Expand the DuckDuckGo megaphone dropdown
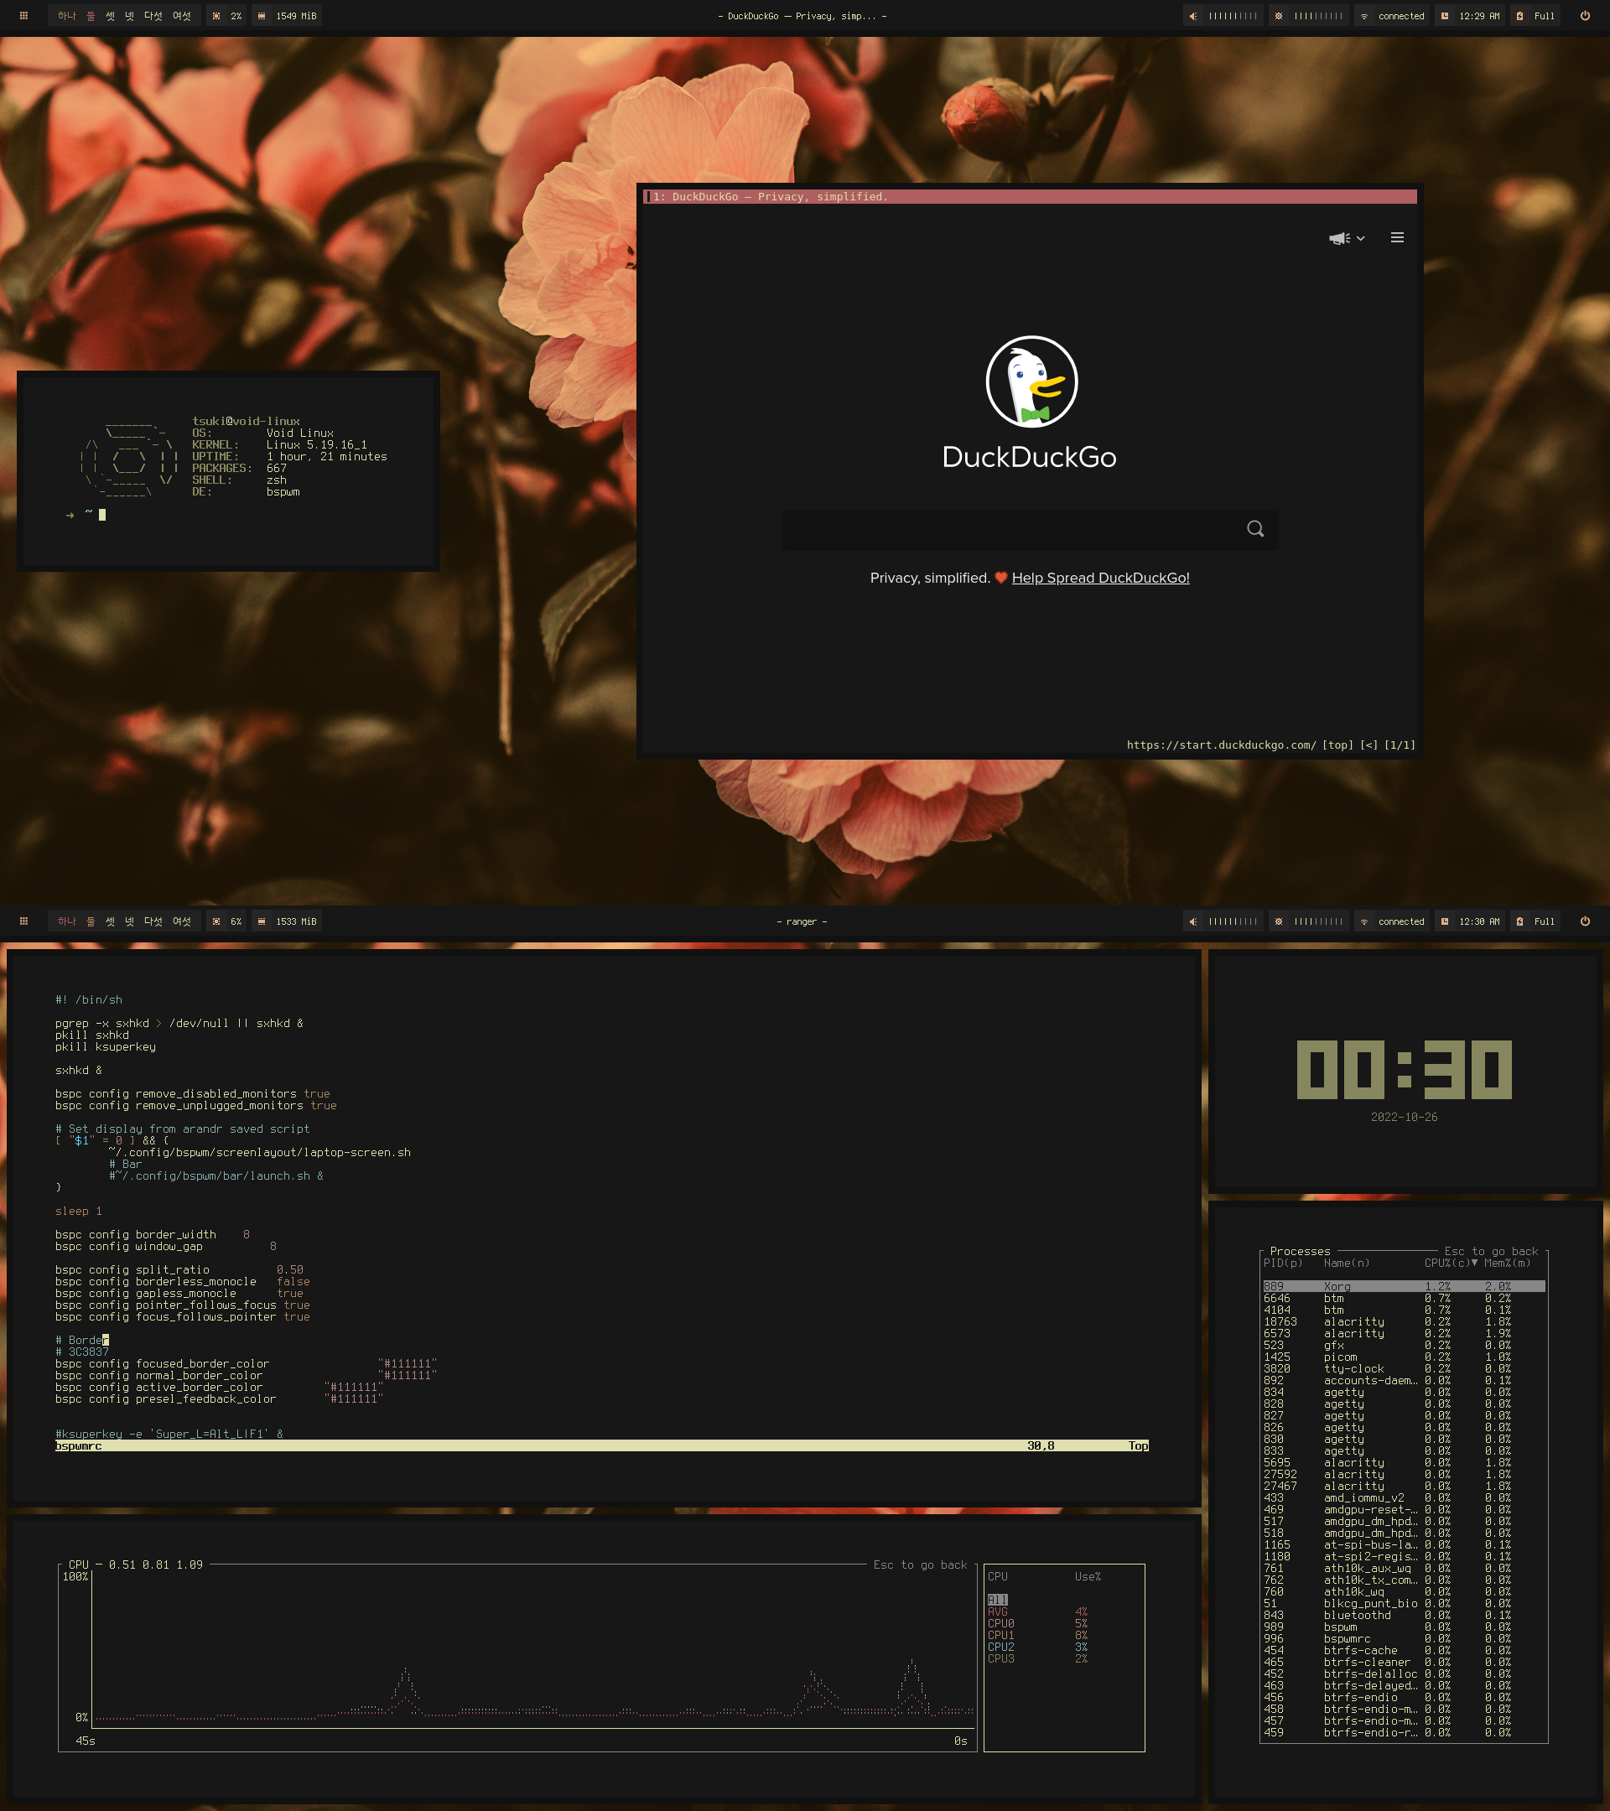 1346,238
